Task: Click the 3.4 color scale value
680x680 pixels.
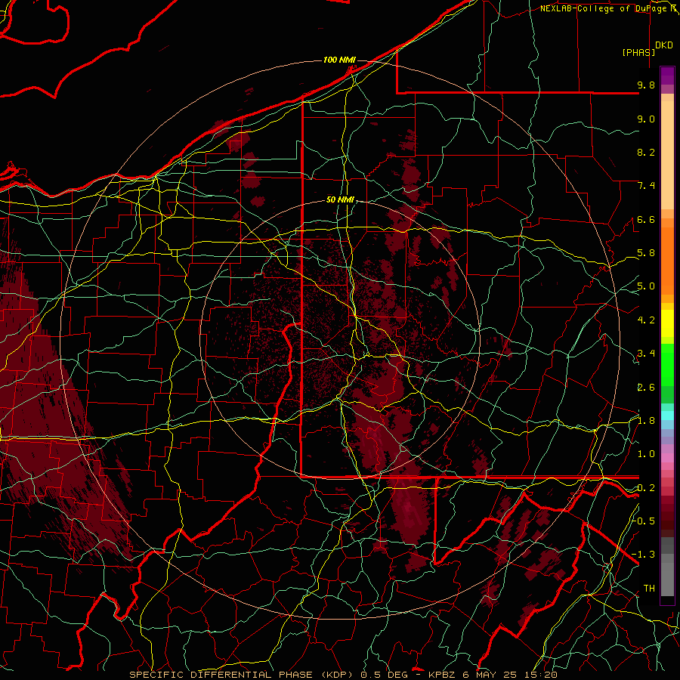Action: click(646, 354)
